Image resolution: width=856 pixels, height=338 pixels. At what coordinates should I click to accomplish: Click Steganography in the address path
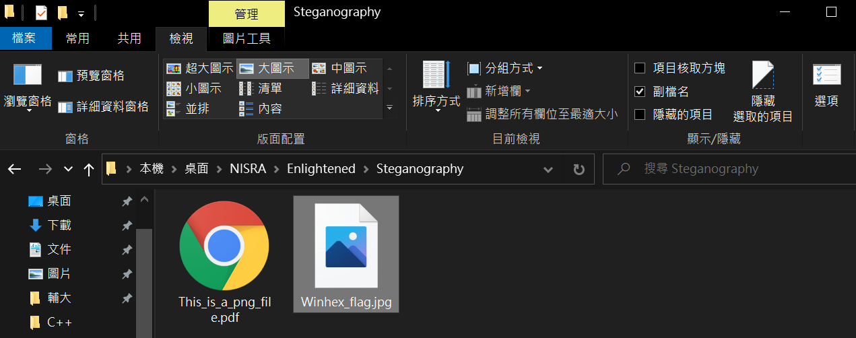(420, 169)
